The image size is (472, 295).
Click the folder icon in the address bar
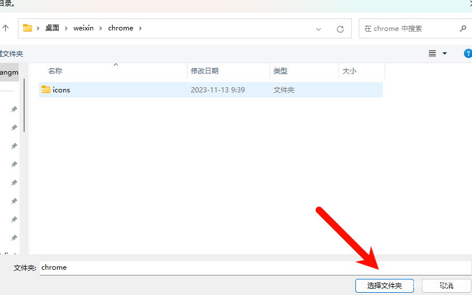28,28
